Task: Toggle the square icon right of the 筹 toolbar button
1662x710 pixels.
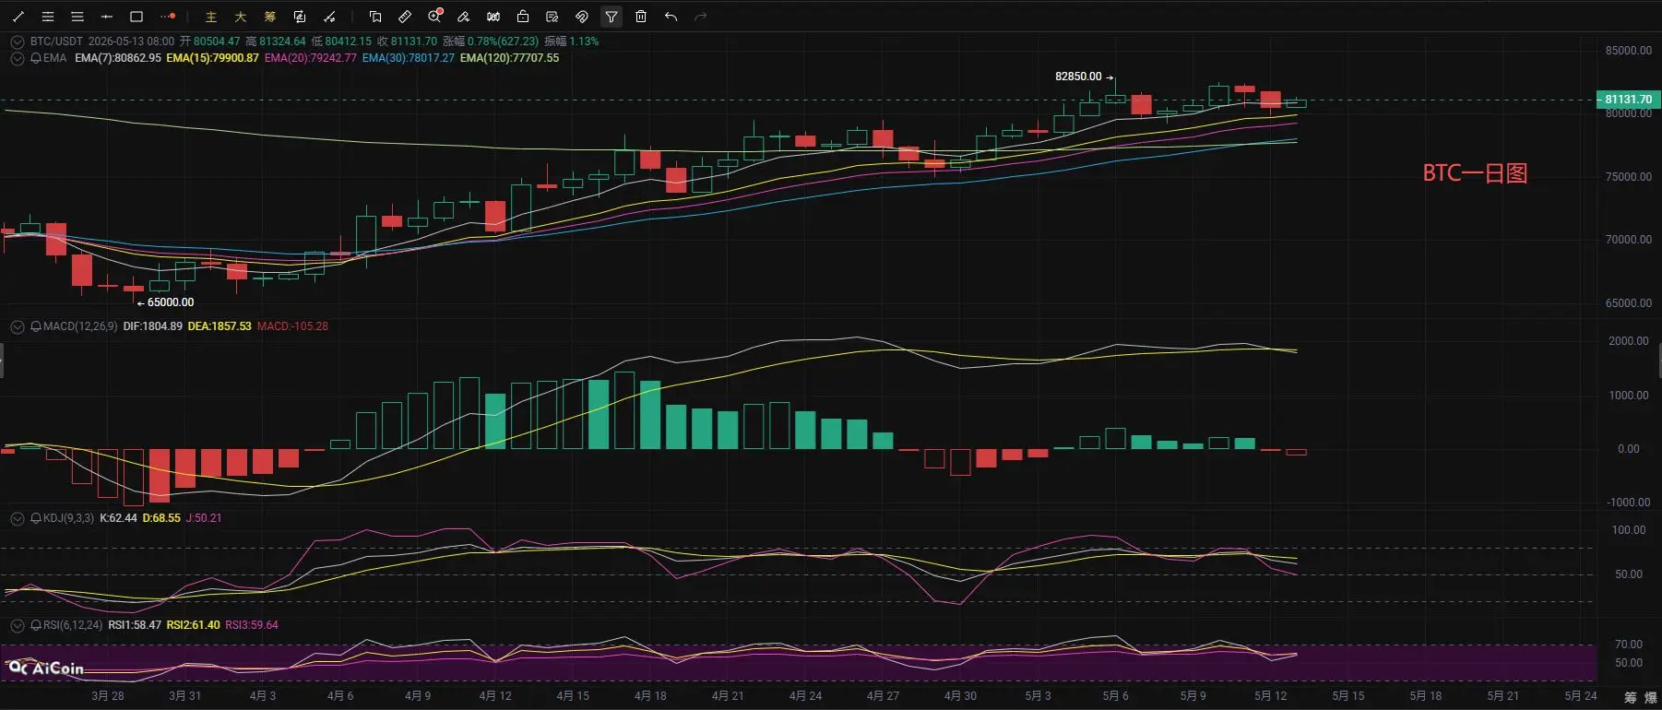Action: (x=300, y=17)
